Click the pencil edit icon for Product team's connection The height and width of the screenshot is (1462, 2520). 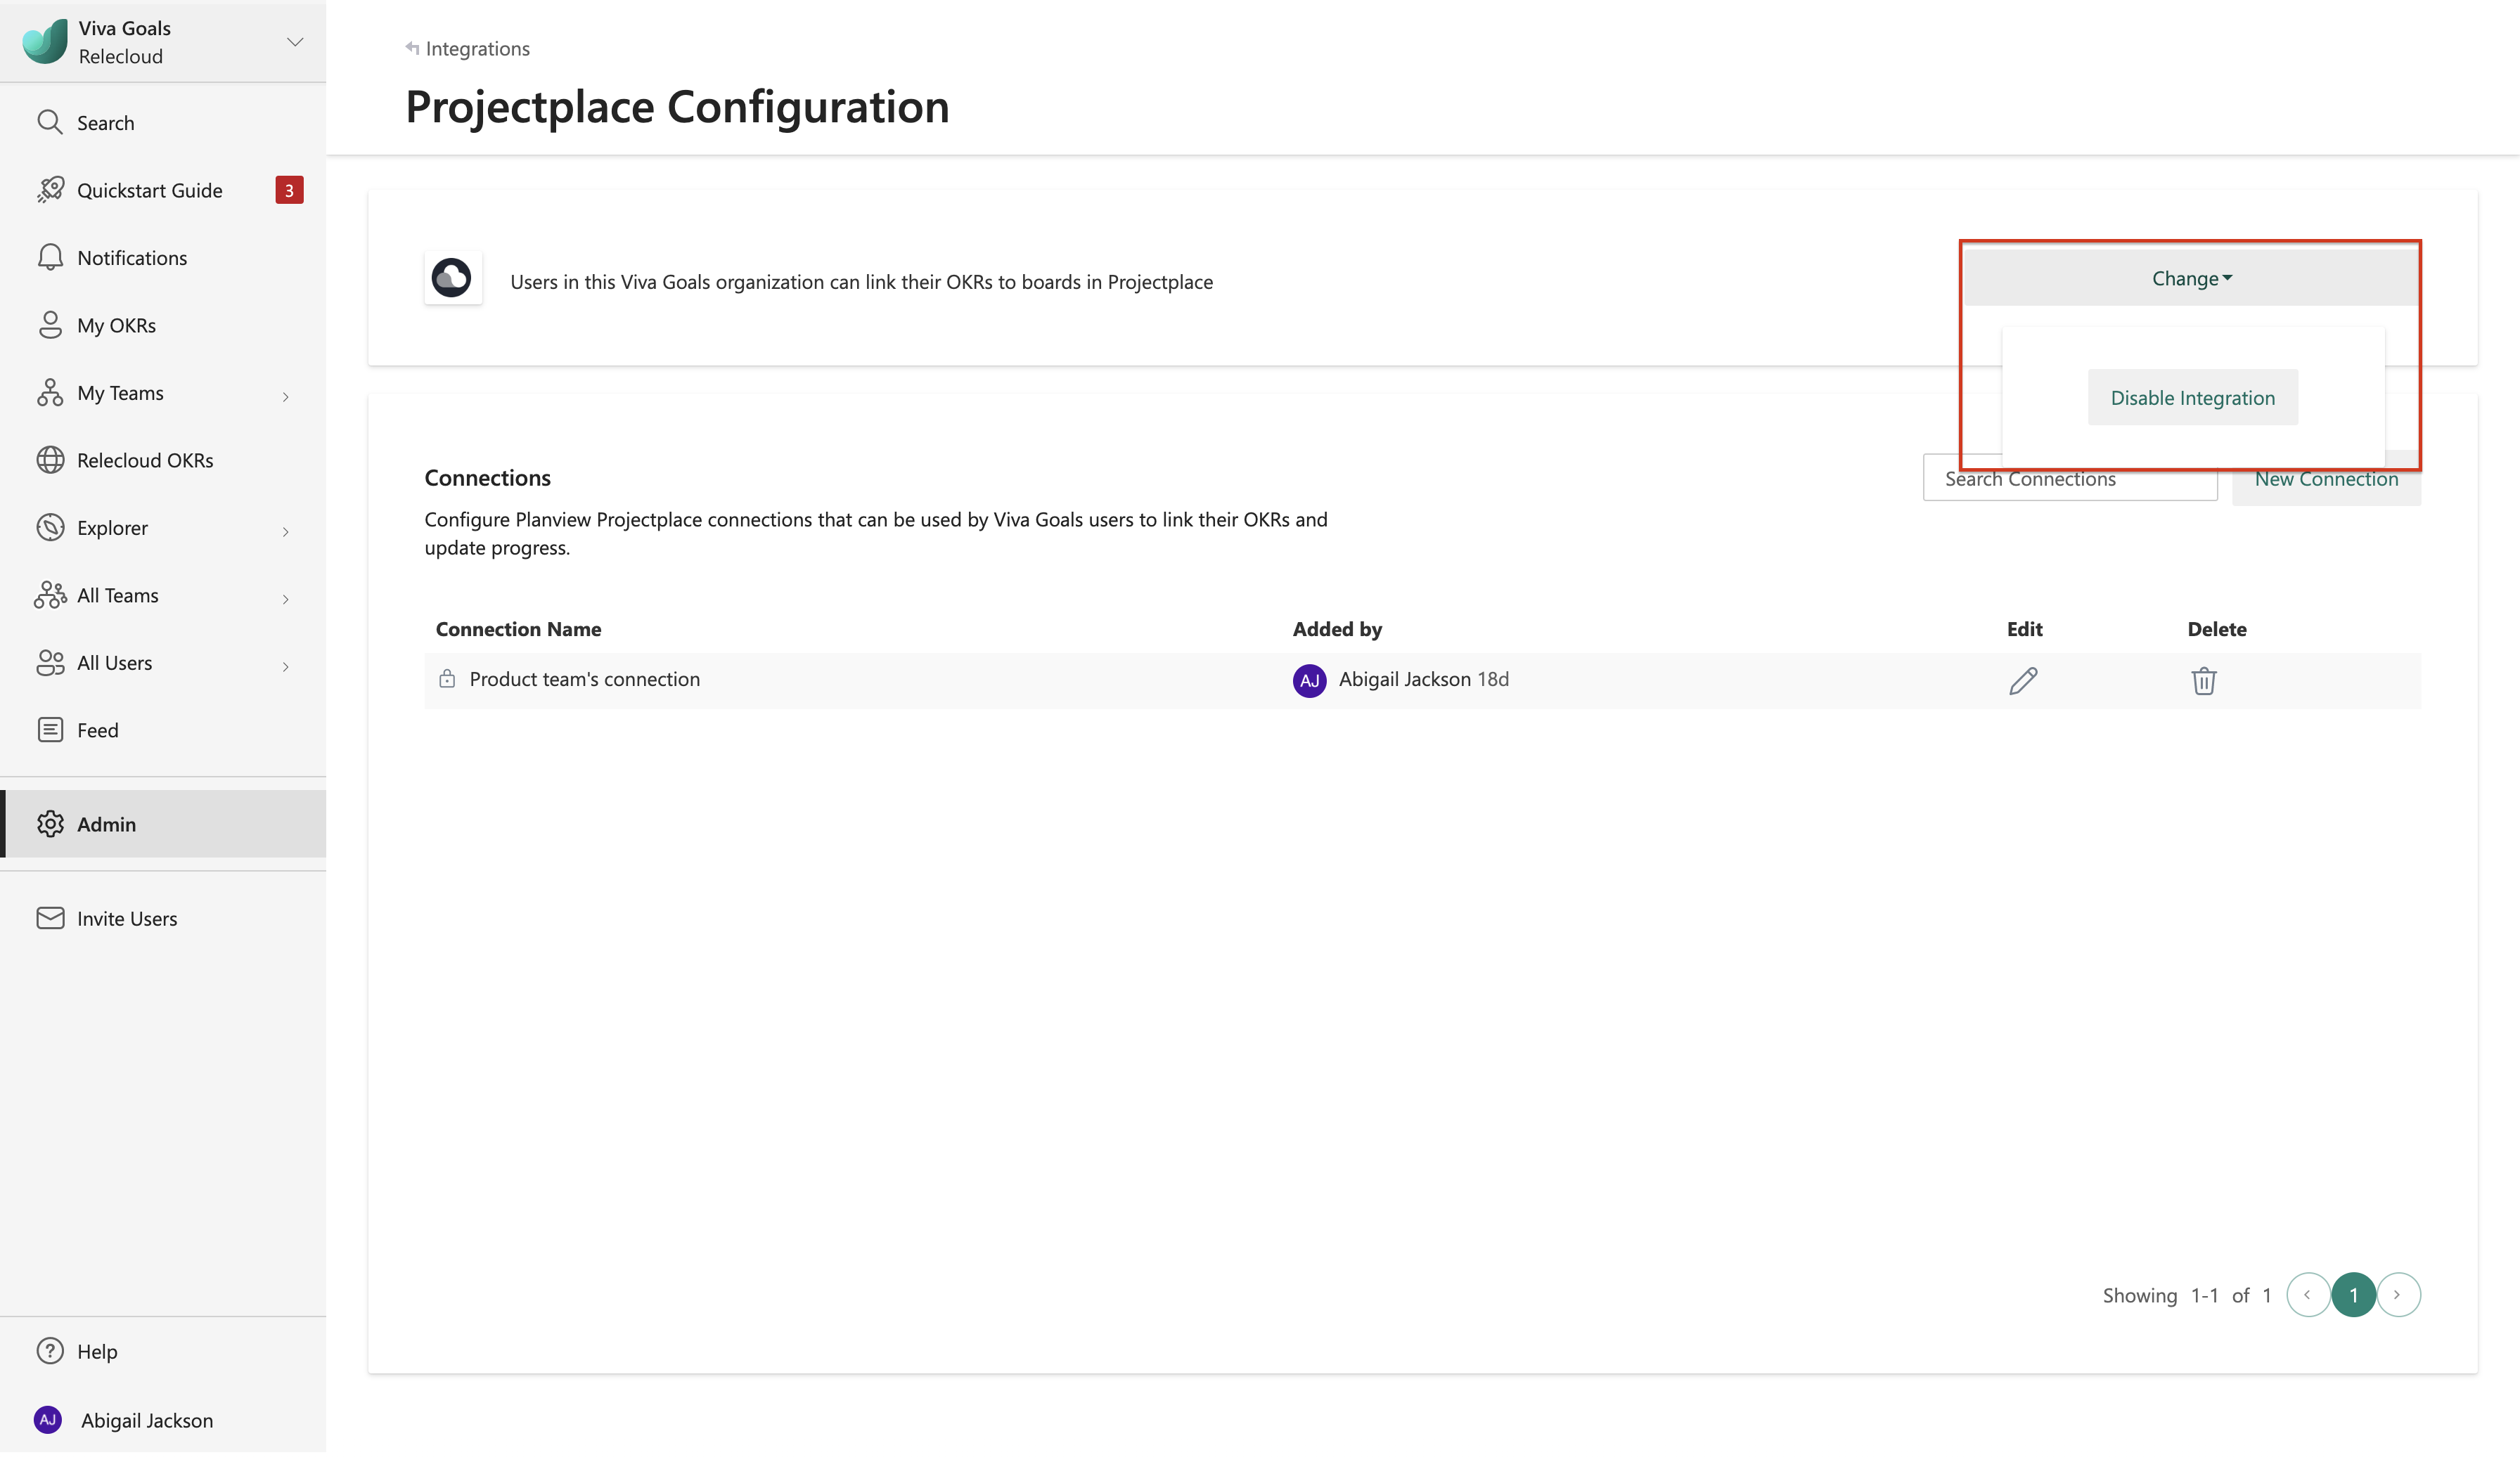pos(2023,681)
